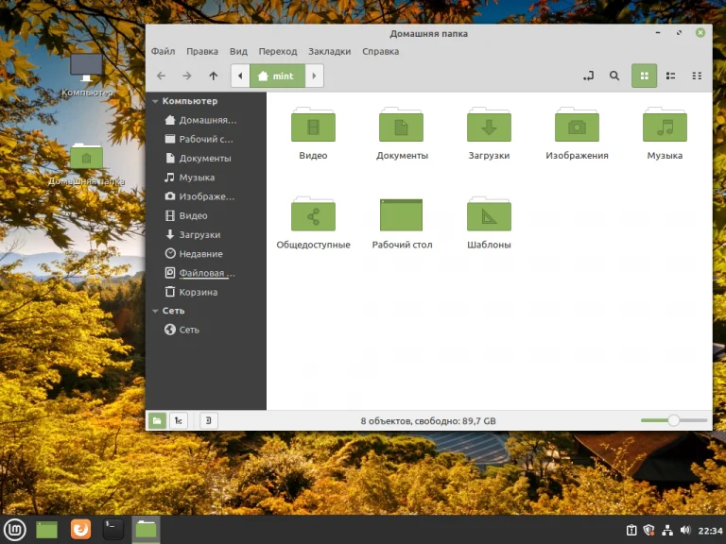This screenshot has width=726, height=544.
Task: Toggle tree view in the status bar
Action: click(x=179, y=420)
